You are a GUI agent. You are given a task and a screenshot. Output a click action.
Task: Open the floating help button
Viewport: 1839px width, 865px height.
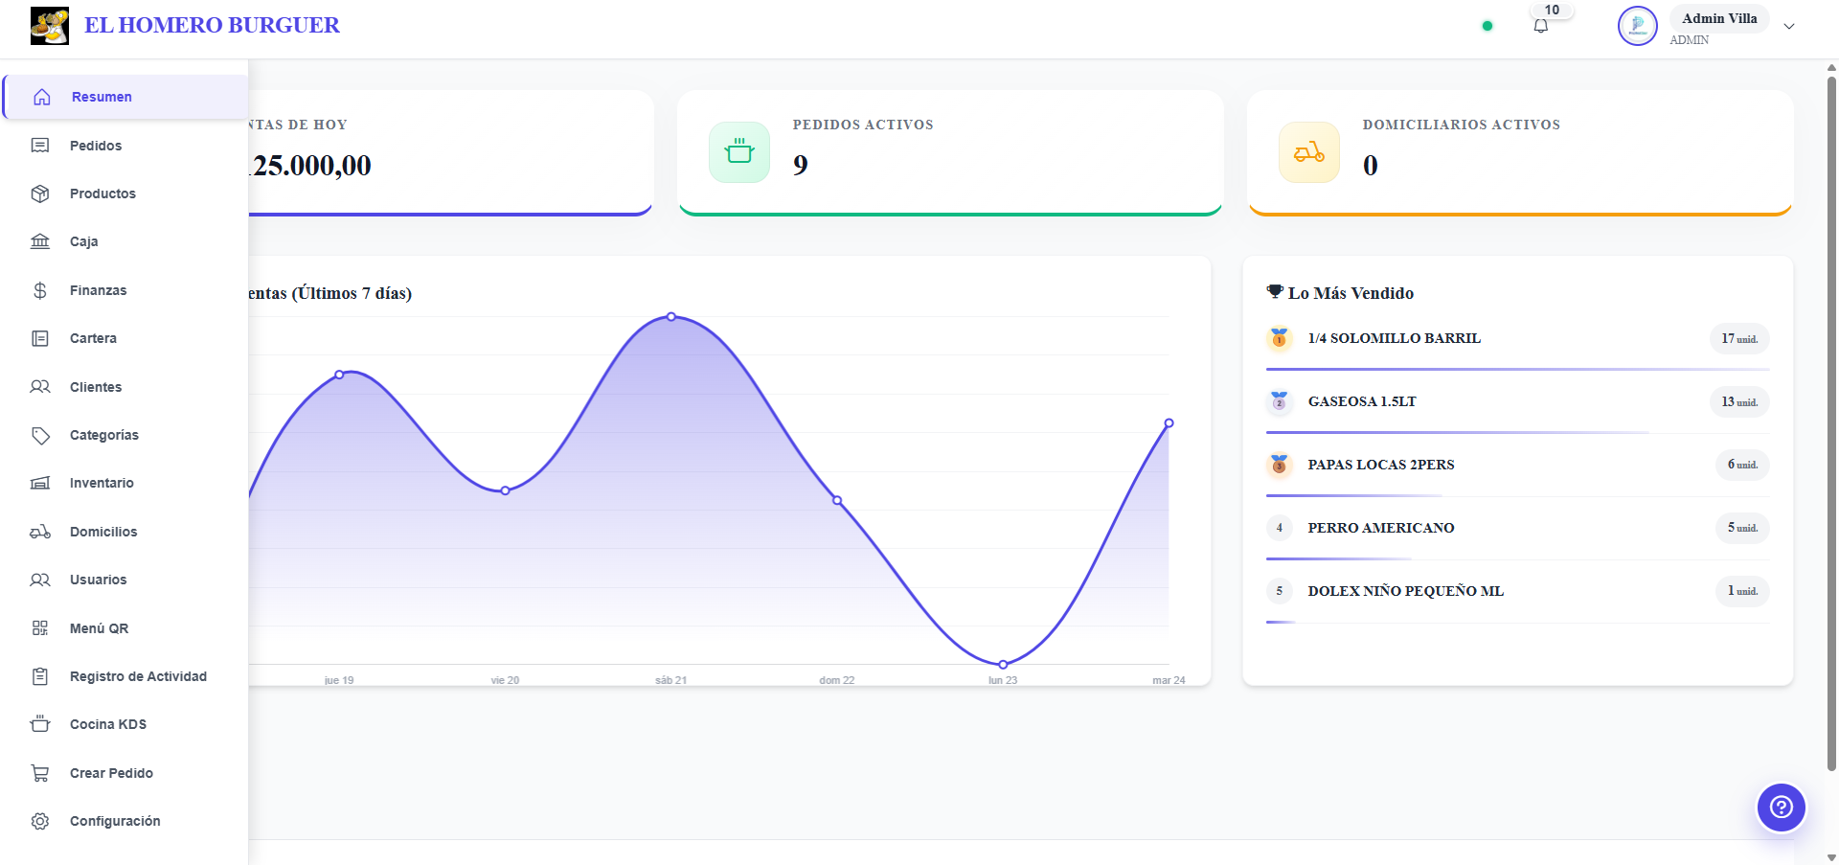point(1780,808)
